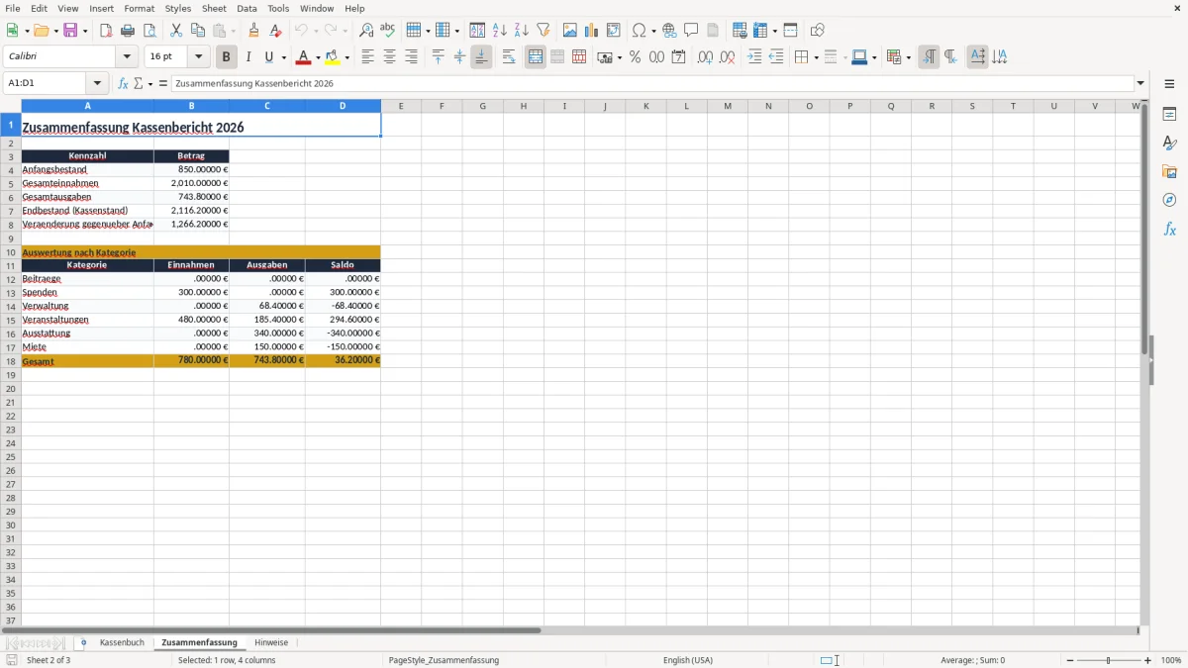Set right-to-left text direction
Viewport: 1188px width, 668px height.
[x=950, y=57]
